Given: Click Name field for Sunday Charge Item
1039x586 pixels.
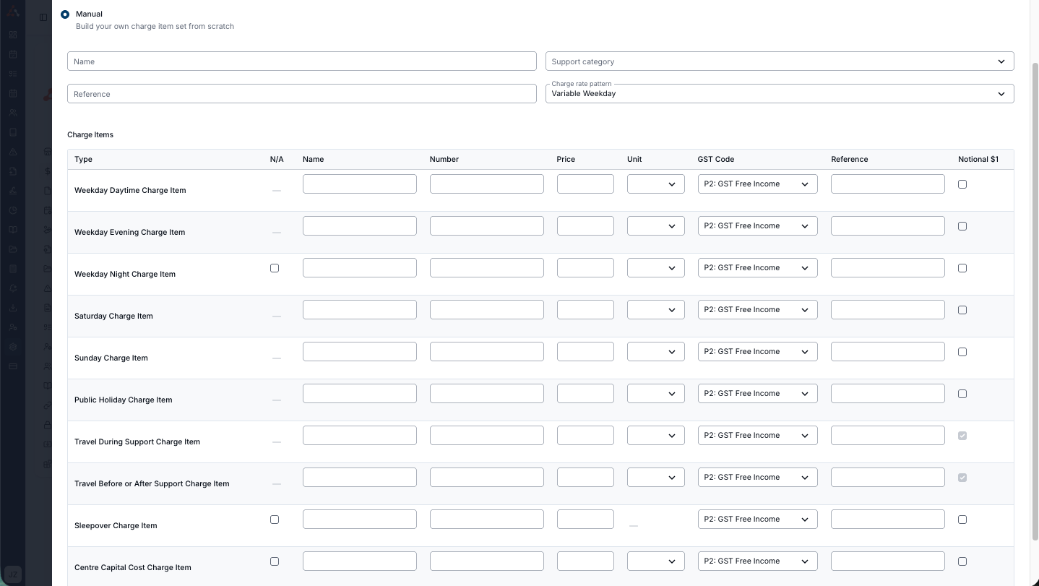Looking at the screenshot, I should pos(359,352).
